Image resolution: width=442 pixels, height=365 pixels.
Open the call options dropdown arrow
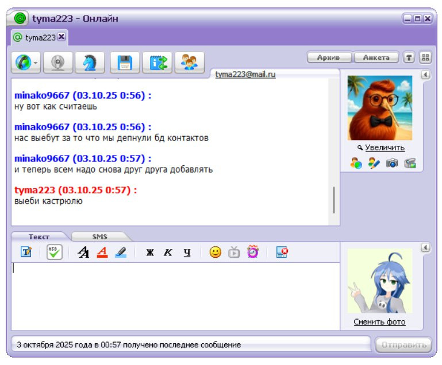(x=36, y=63)
